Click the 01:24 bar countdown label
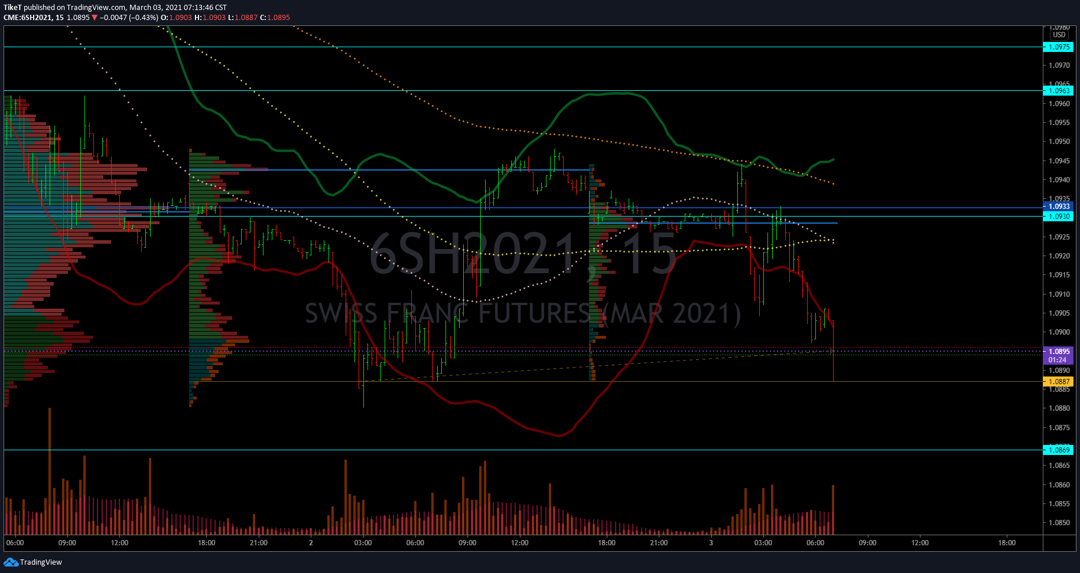The width and height of the screenshot is (1080, 573). pyautogui.click(x=1059, y=360)
